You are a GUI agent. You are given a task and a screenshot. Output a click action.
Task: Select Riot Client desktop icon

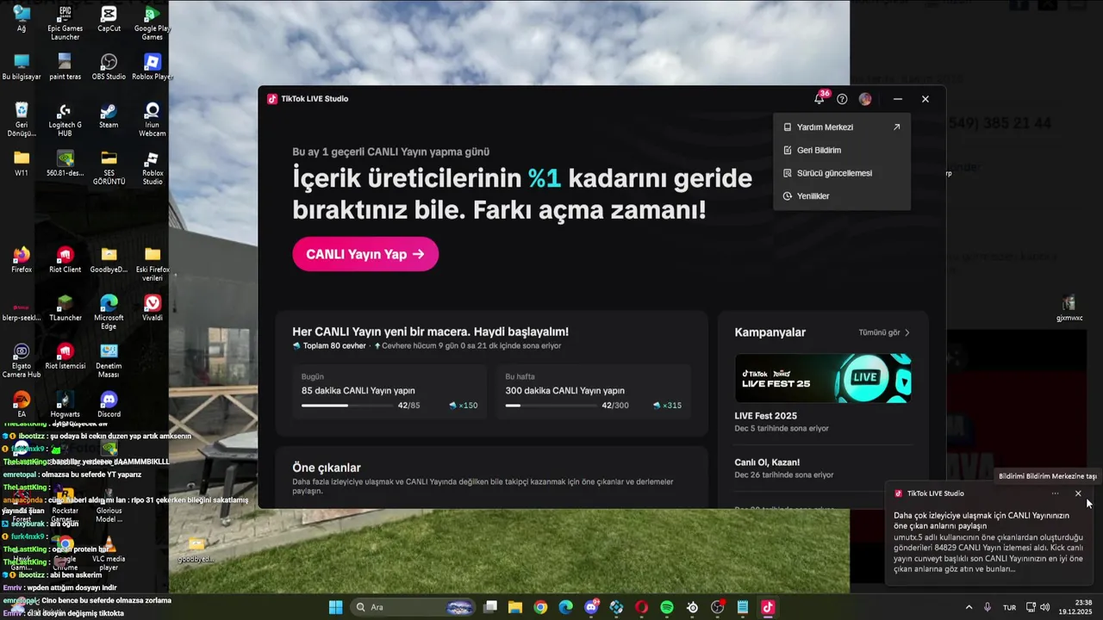pos(65,260)
